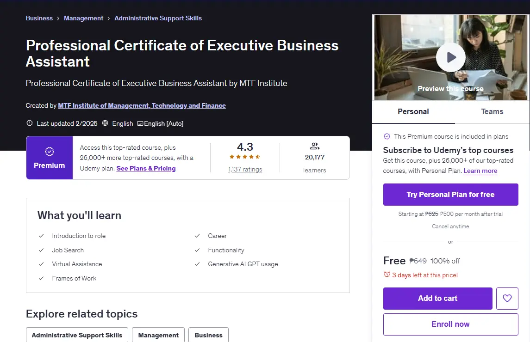Click the Add to cart button
Image resolution: width=530 pixels, height=342 pixels.
(x=438, y=299)
